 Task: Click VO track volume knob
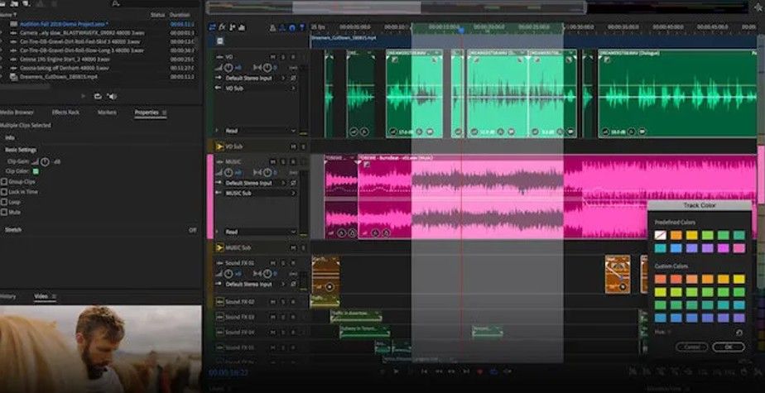(228, 68)
